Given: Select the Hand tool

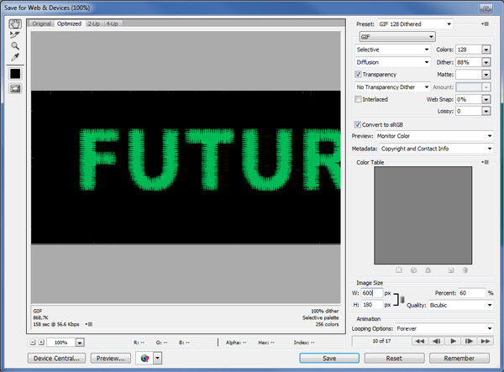Looking at the screenshot, I should [14, 24].
